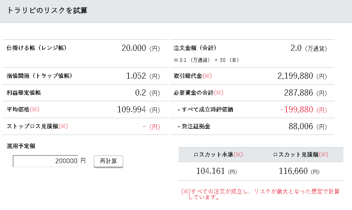
Task: Click the 指値間隔 trap width value 1.052
Action: pyautogui.click(x=136, y=76)
